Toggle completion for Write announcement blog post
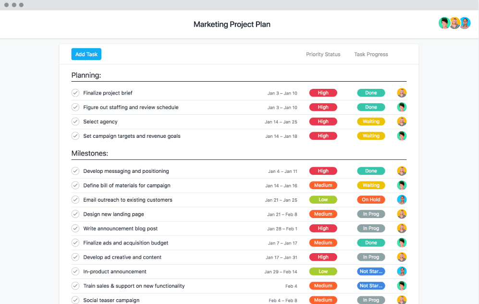This screenshot has width=479, height=304. (x=75, y=229)
